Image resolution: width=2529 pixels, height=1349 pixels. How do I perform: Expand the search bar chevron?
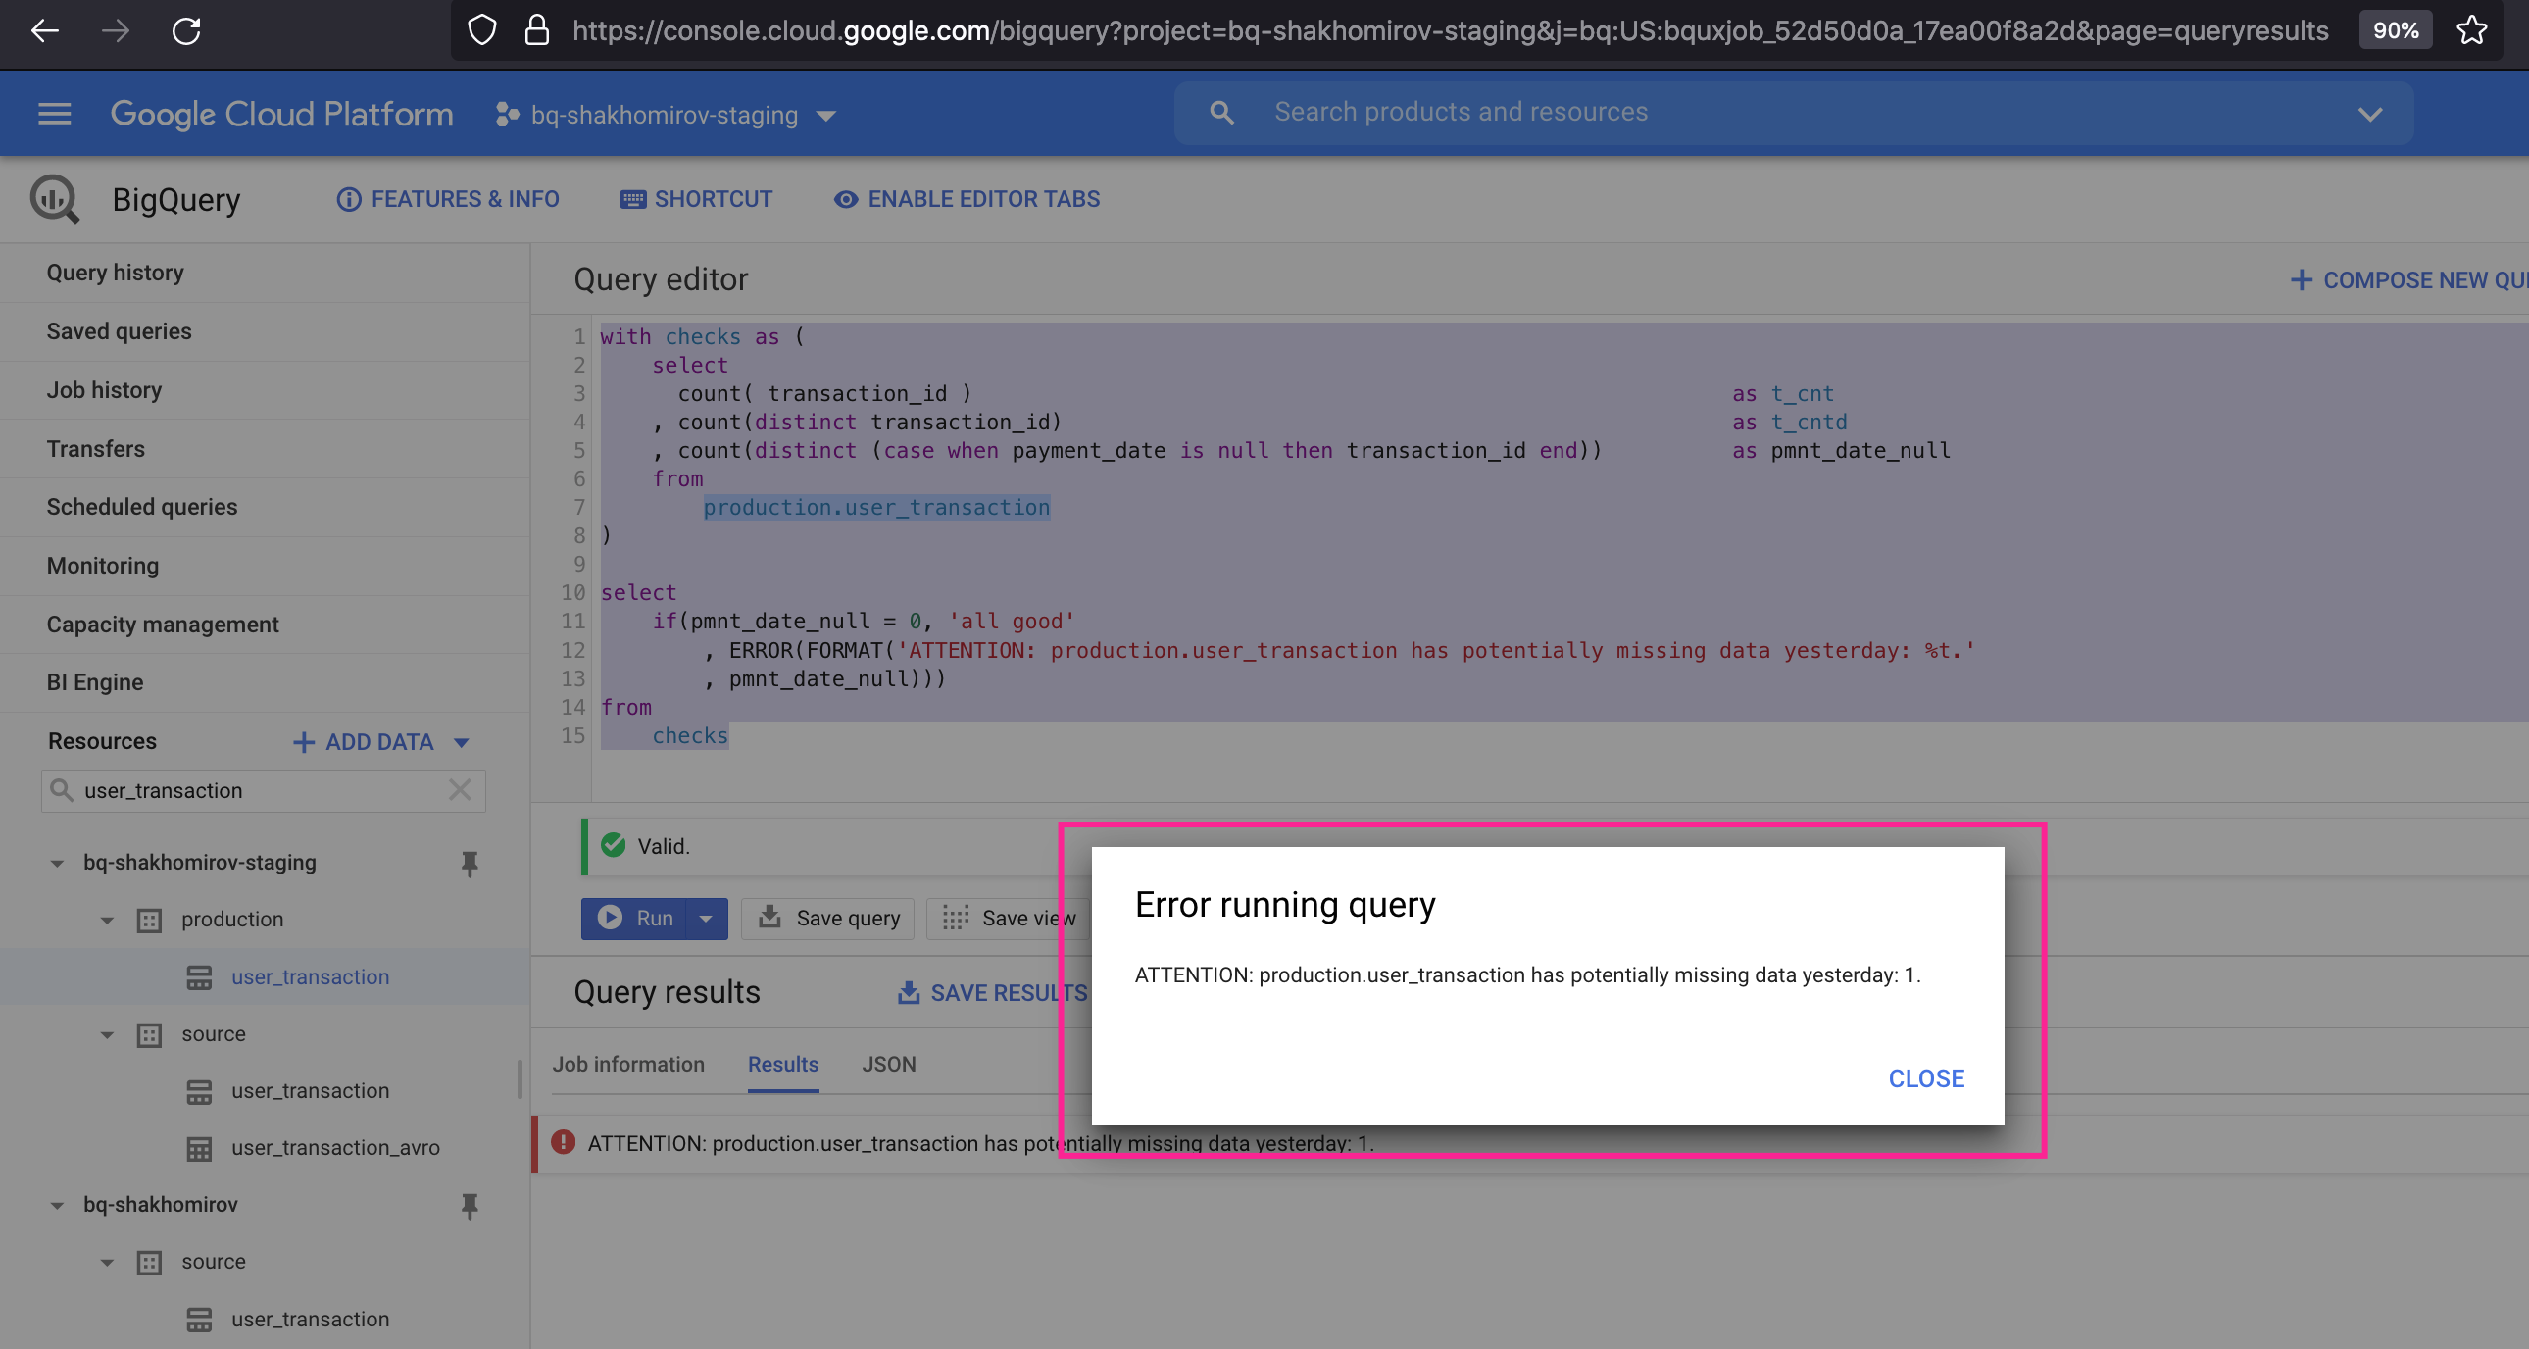(x=2369, y=114)
